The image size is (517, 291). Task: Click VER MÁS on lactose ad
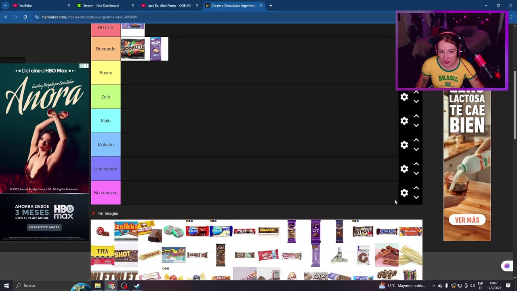point(467,220)
